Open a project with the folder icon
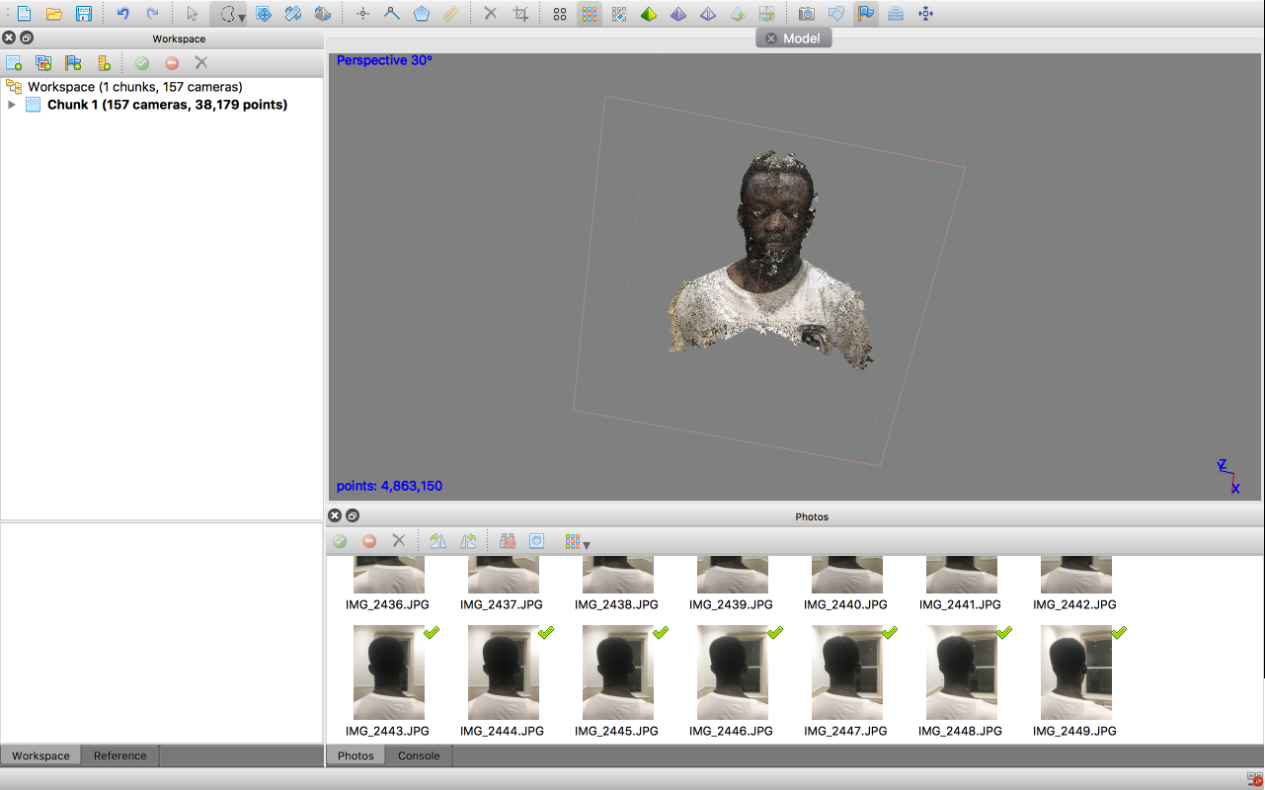1265x790 pixels. tap(53, 14)
